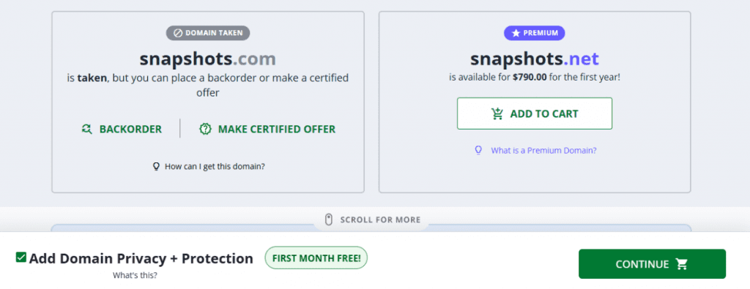Click the FIRST MONTH FREE! badge
This screenshot has width=750, height=289.
click(x=316, y=258)
